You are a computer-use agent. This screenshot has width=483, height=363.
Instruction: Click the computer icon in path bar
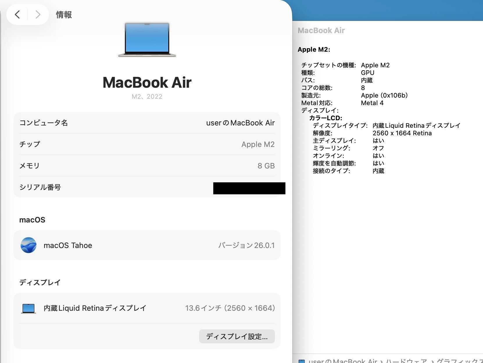pyautogui.click(x=302, y=361)
